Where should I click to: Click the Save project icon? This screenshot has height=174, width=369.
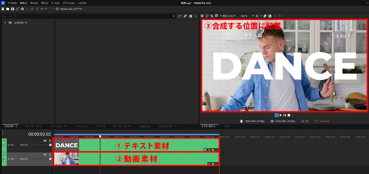pos(13,9)
